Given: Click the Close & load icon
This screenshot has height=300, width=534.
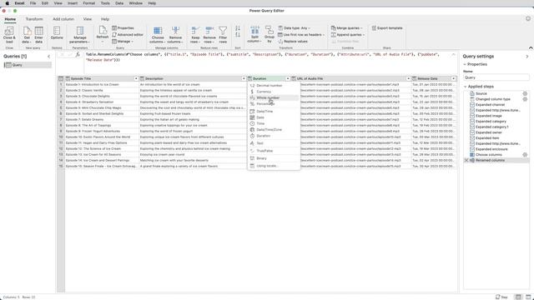Looking at the screenshot, I should [x=9, y=31].
